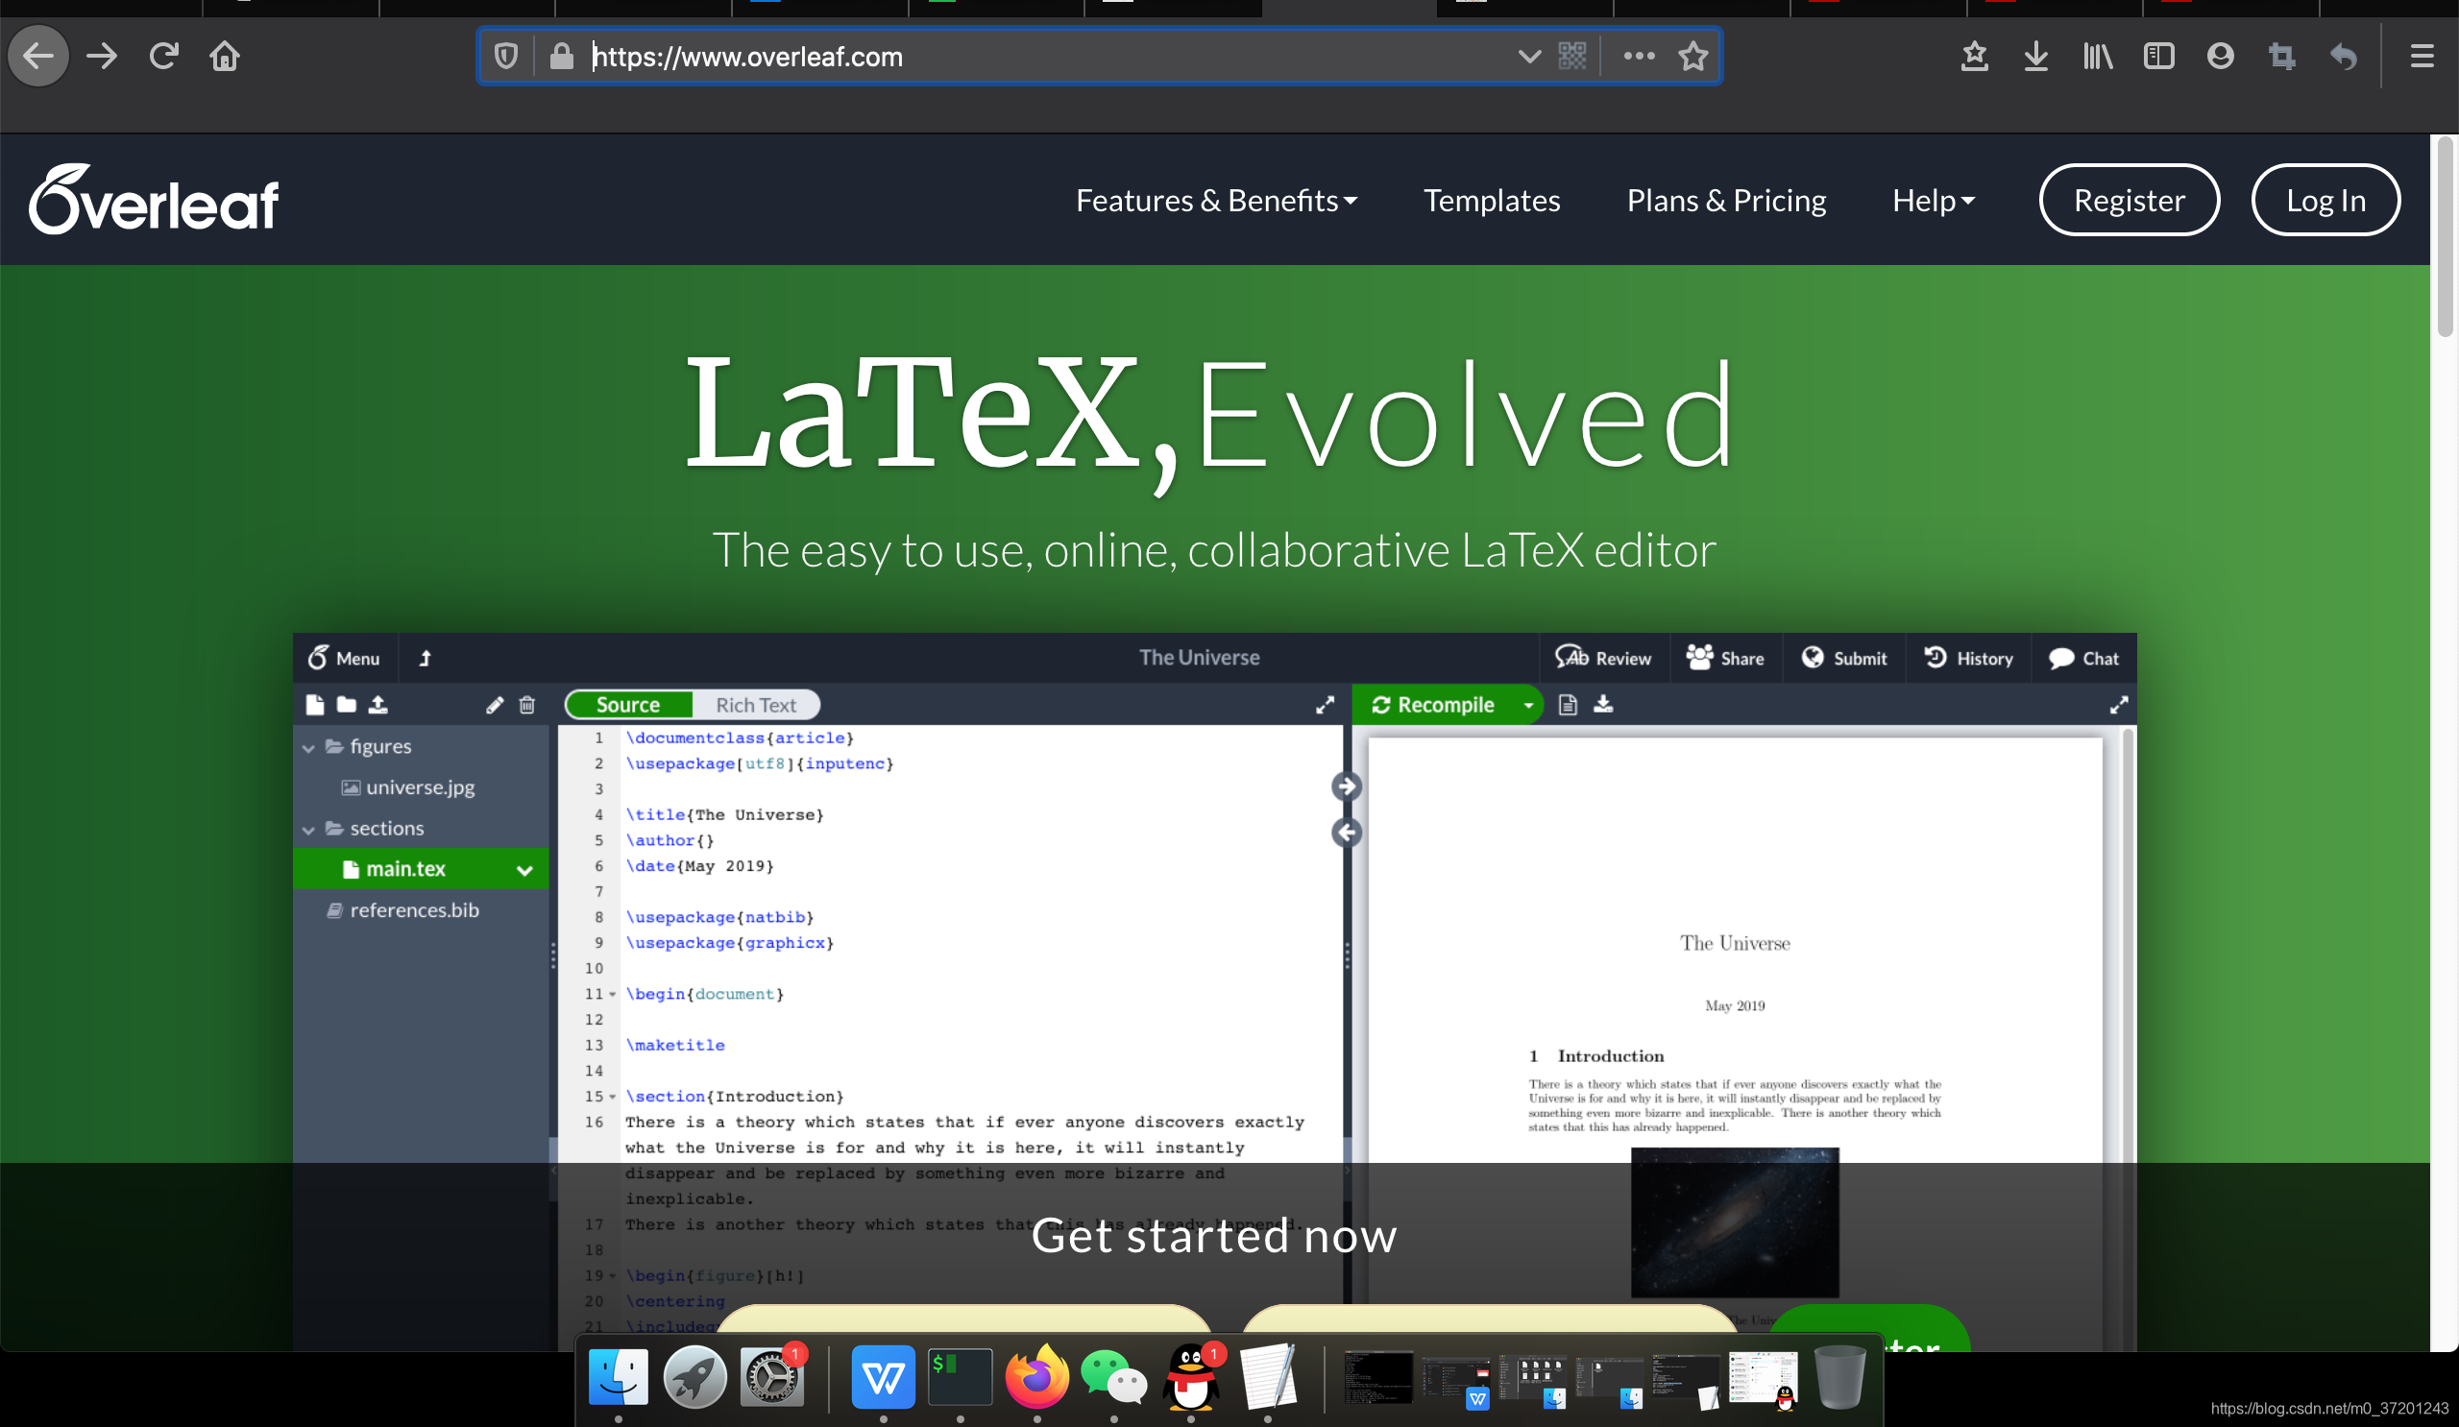Open the Library bookshelf icon
Viewport: 2459px width, 1427px height.
(2097, 56)
